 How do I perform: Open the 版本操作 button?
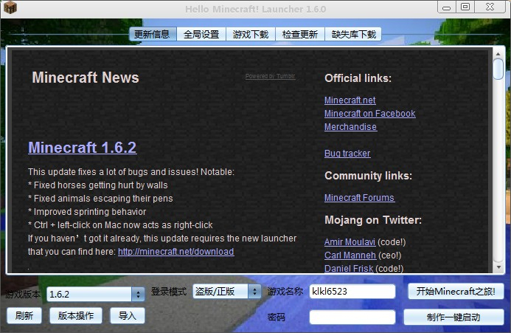pos(76,316)
